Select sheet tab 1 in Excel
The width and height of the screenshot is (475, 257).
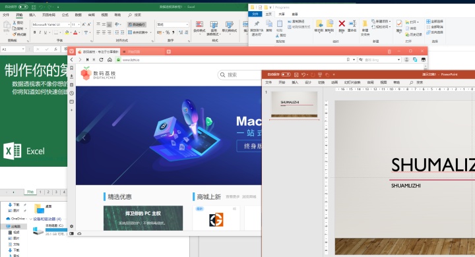pos(40,192)
